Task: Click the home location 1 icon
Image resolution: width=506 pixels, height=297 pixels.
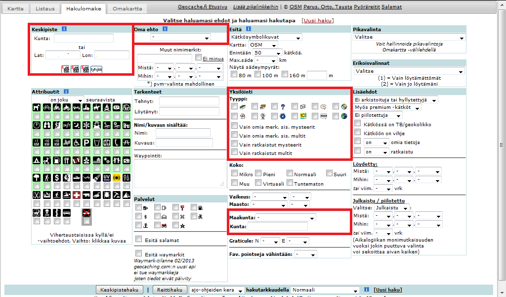Action: pyautogui.click(x=65, y=69)
